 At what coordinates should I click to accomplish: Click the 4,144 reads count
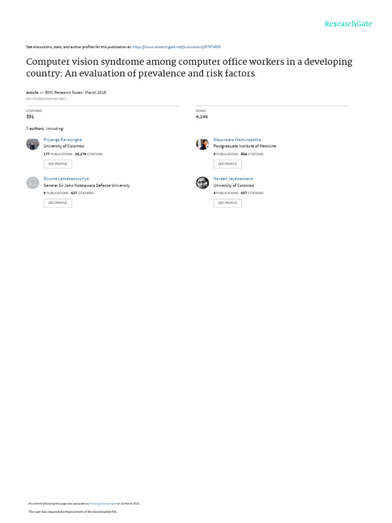click(202, 117)
